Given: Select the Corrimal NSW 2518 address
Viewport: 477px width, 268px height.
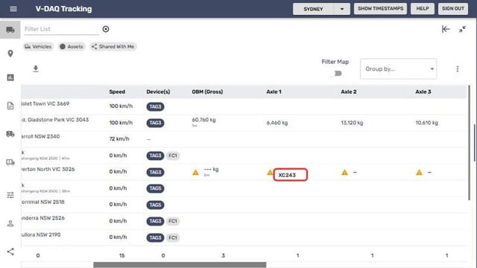Looking at the screenshot, I should click(x=43, y=202).
